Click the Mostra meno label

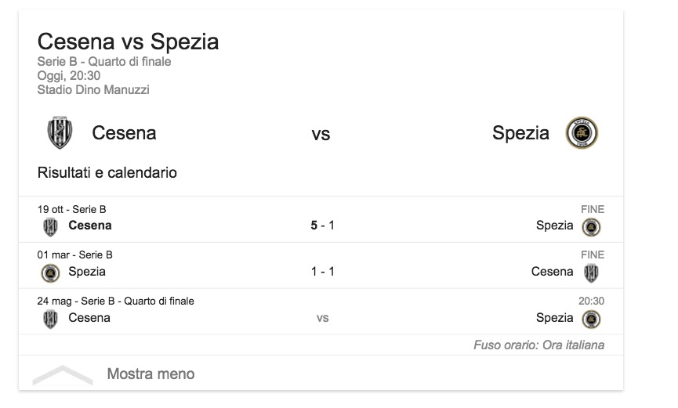pos(150,374)
